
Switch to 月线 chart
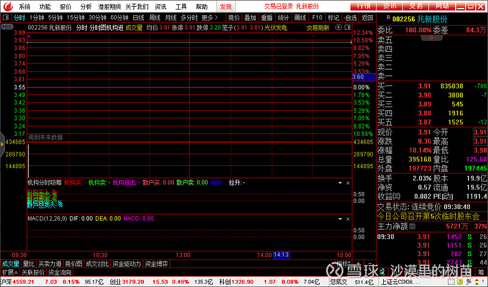coord(171,18)
